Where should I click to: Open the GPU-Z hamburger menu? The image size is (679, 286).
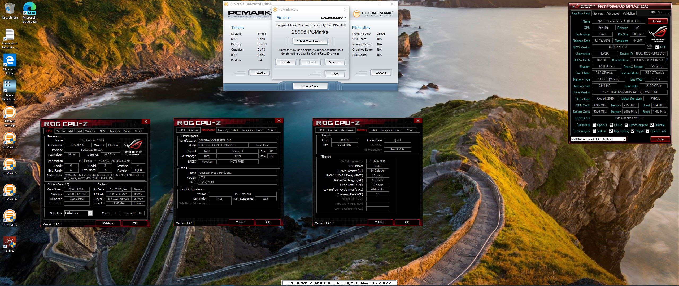coord(667,12)
